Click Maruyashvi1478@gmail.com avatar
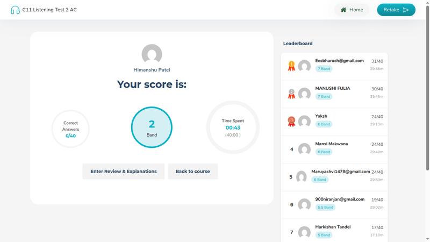Screen dimensions: 430x242 point(302,177)
